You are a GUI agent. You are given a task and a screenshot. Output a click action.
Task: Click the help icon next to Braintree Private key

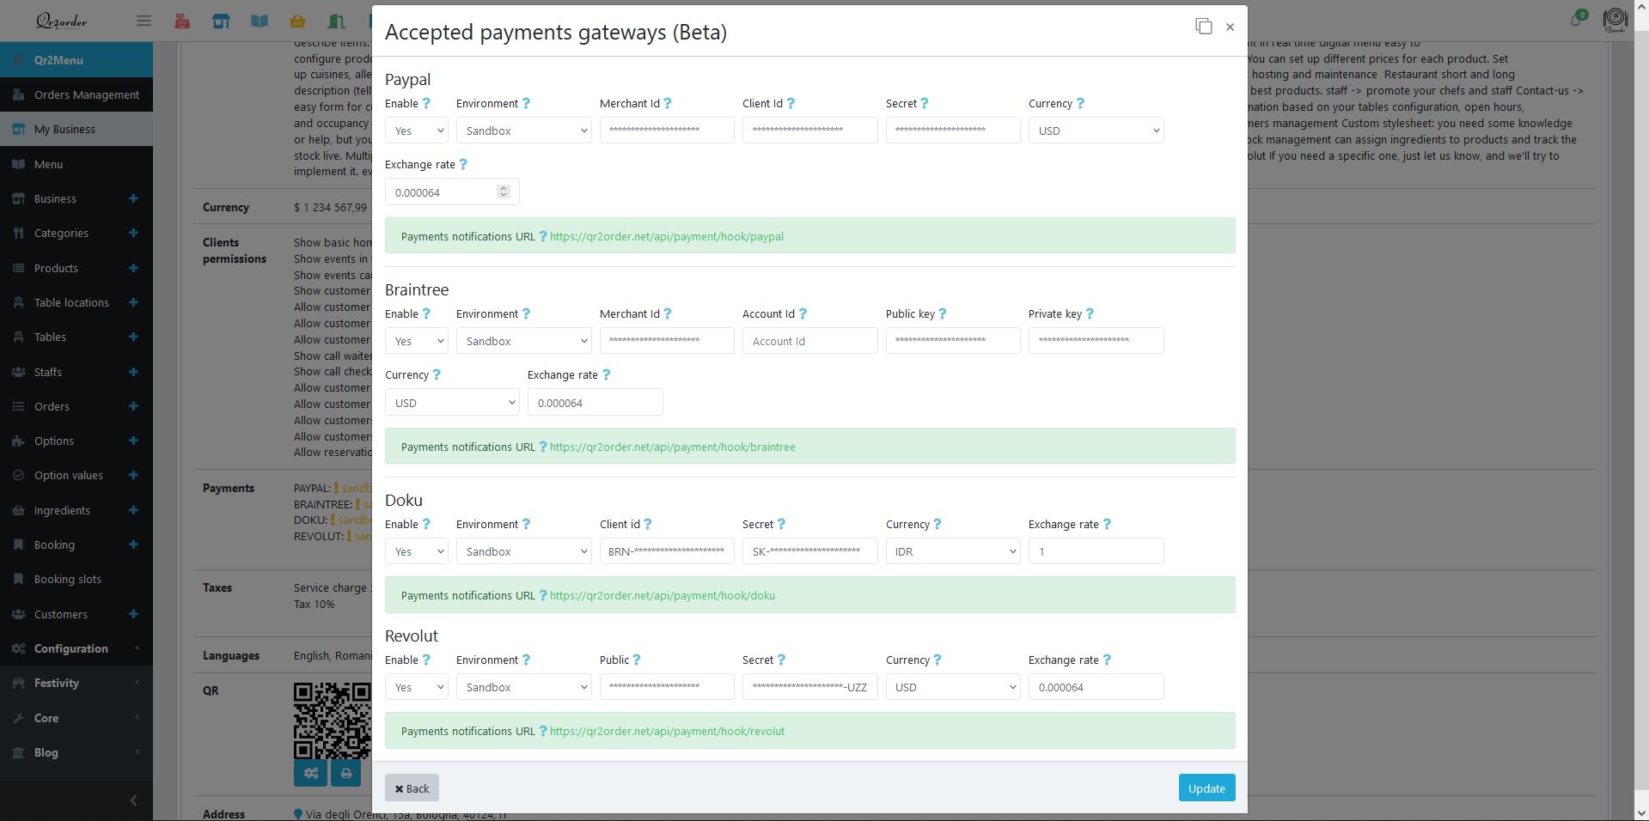click(1090, 313)
